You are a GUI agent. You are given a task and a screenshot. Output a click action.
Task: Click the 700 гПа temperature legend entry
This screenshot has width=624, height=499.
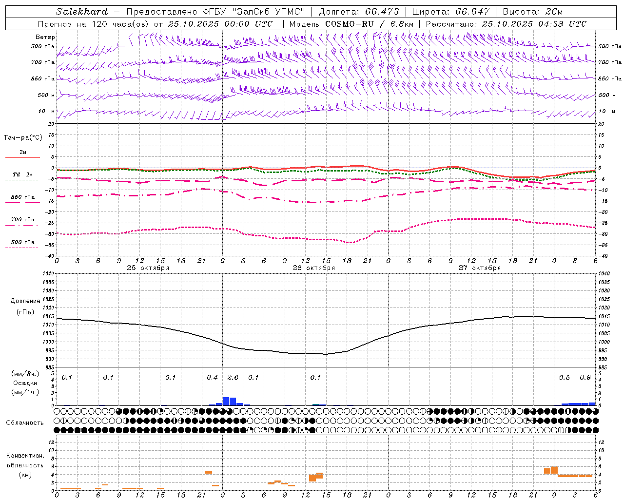23,220
